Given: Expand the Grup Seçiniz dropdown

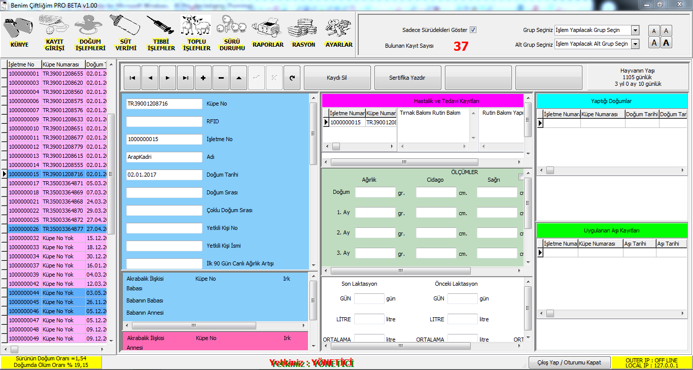Looking at the screenshot, I should (x=635, y=30).
